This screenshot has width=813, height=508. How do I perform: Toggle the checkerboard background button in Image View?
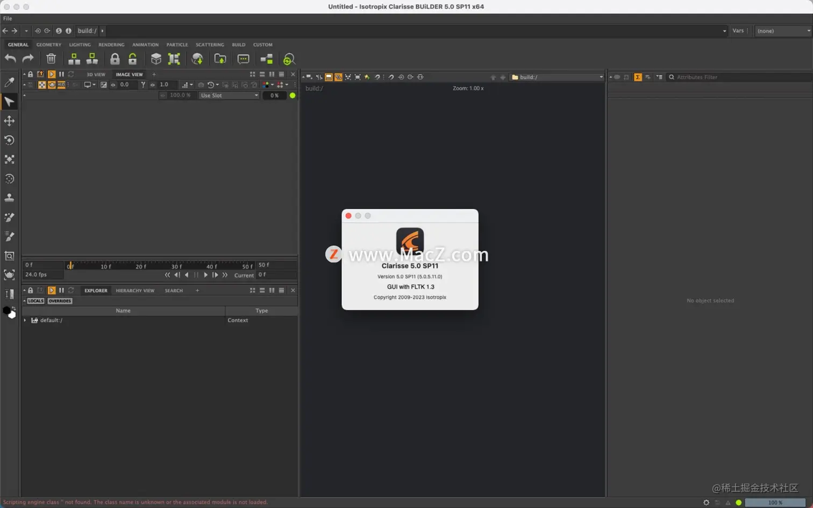point(41,85)
